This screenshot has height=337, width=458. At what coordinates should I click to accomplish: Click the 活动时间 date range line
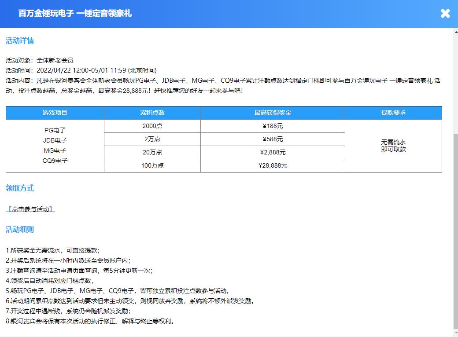(81, 70)
